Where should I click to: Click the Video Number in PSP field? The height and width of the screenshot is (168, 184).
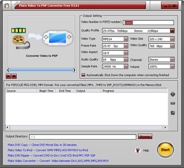tap(148, 23)
